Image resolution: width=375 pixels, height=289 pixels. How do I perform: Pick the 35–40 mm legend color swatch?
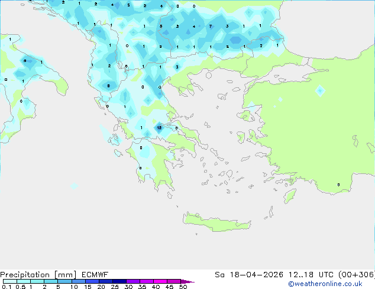147,281
